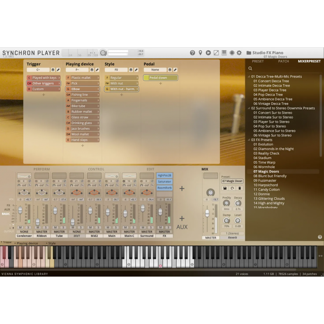Open the Synchron Player settings gear icon

(x=239, y=53)
